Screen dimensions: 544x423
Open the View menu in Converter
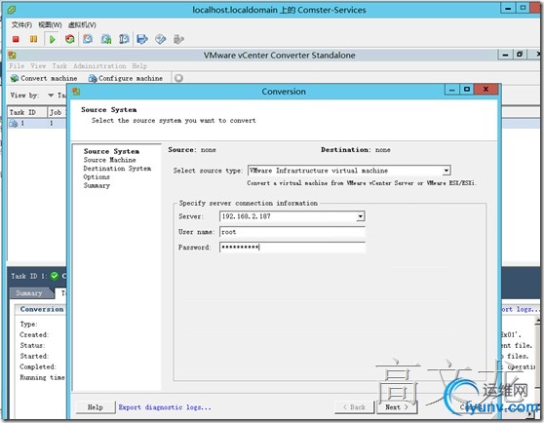[x=38, y=66]
